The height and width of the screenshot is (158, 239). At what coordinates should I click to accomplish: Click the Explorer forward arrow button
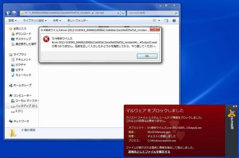coord(14,13)
